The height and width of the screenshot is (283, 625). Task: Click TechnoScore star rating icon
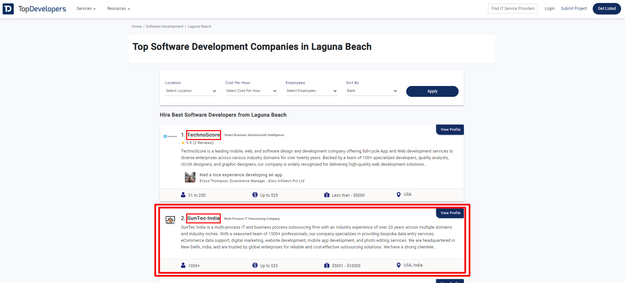pyautogui.click(x=183, y=143)
